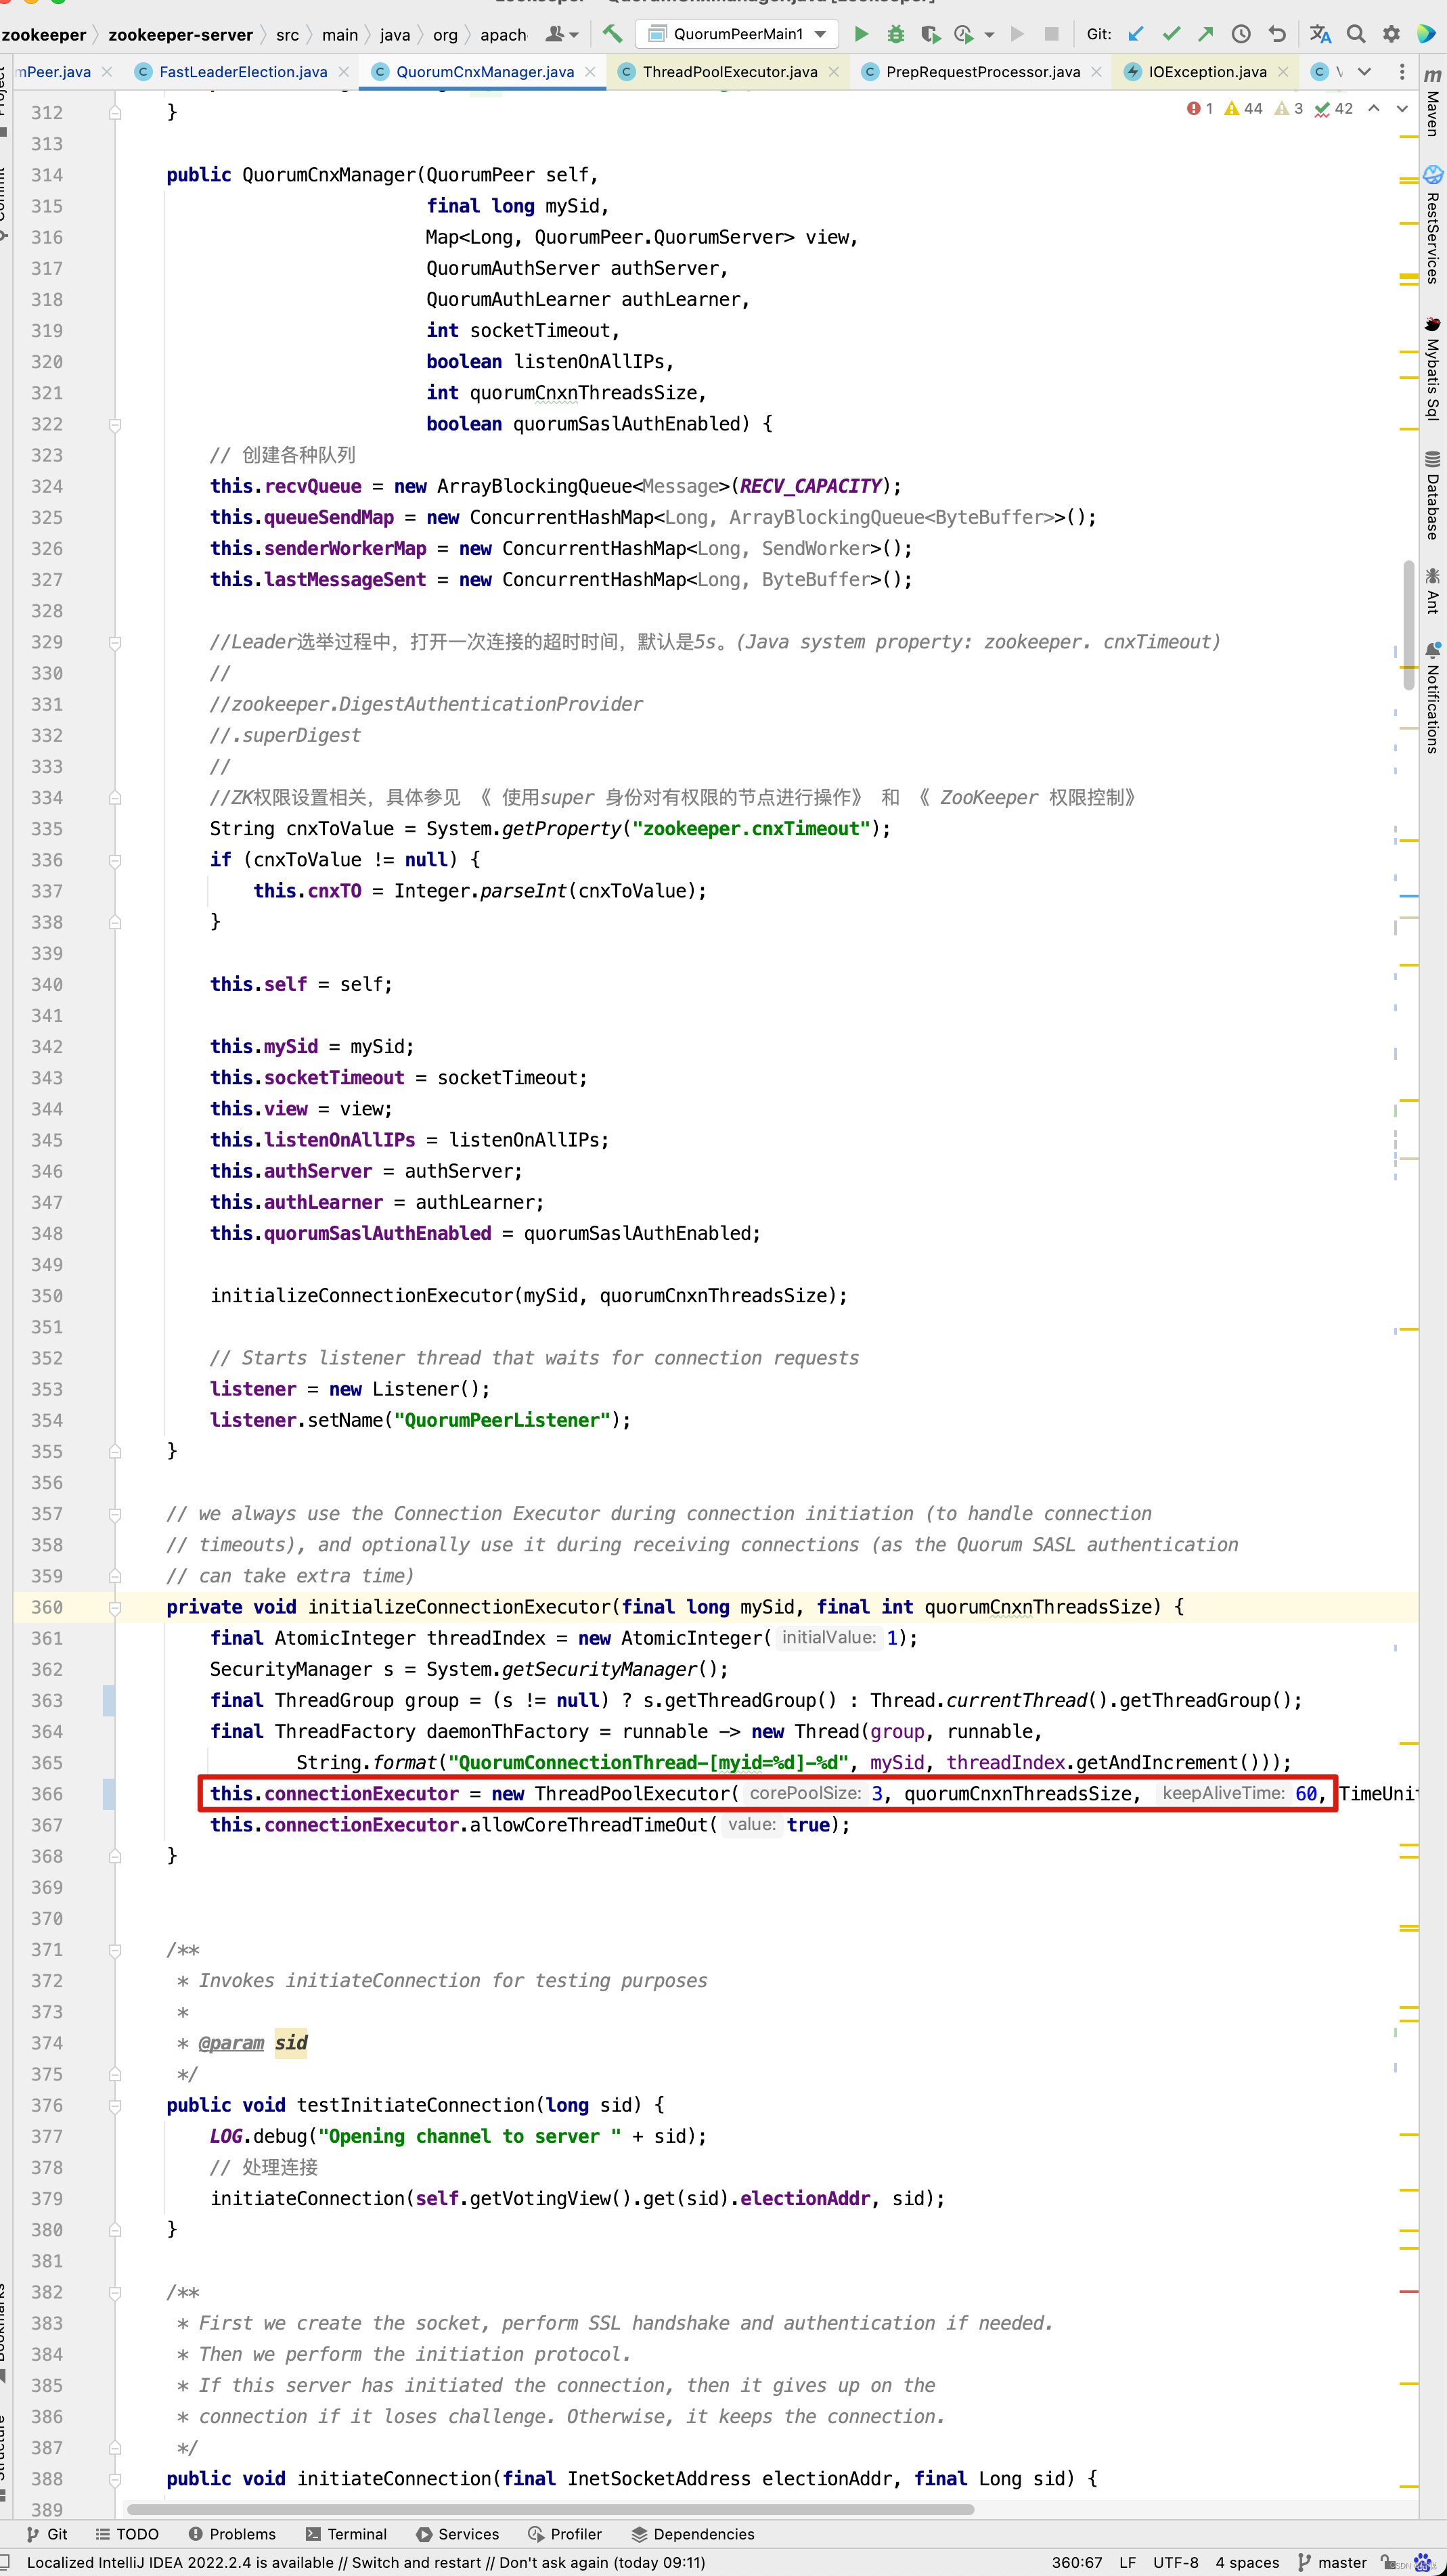Collapse the if block fold at line 336

[115, 861]
